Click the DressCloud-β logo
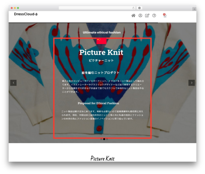This screenshot has height=174, width=205. pyautogui.click(x=26, y=14)
